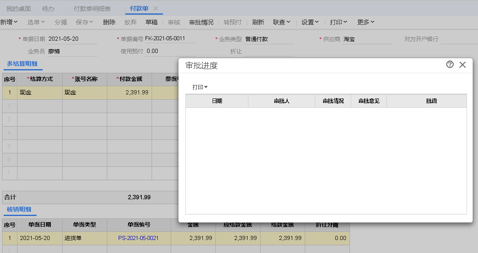478x253 pixels.
Task: Select the 核销明细 section tab
Action: click(19, 209)
